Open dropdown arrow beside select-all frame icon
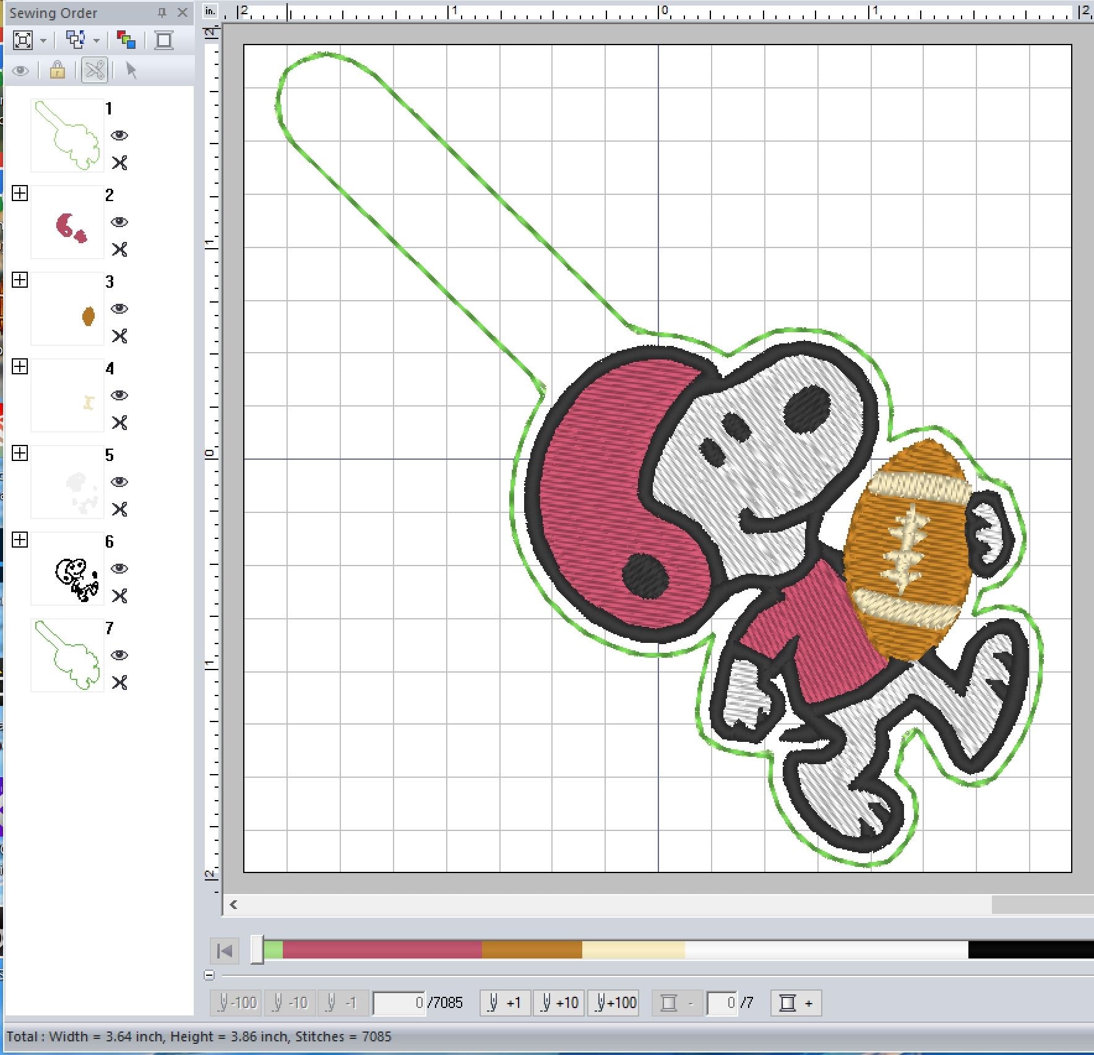The height and width of the screenshot is (1055, 1094). click(x=43, y=41)
